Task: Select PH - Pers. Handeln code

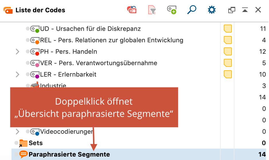Action: tap(69, 51)
